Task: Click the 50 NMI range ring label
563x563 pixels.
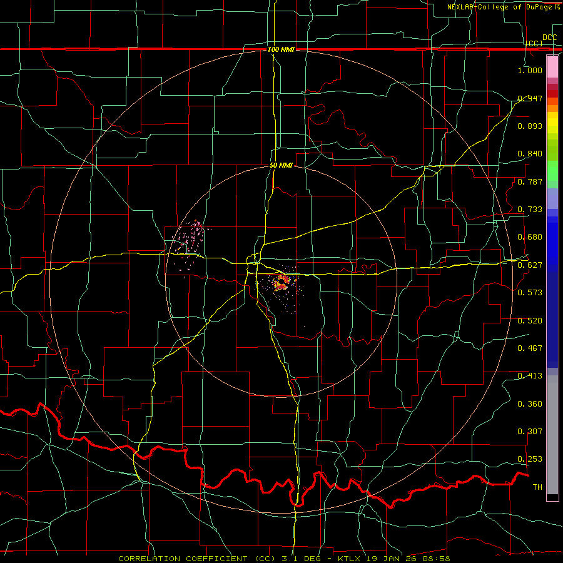Action: (281, 165)
